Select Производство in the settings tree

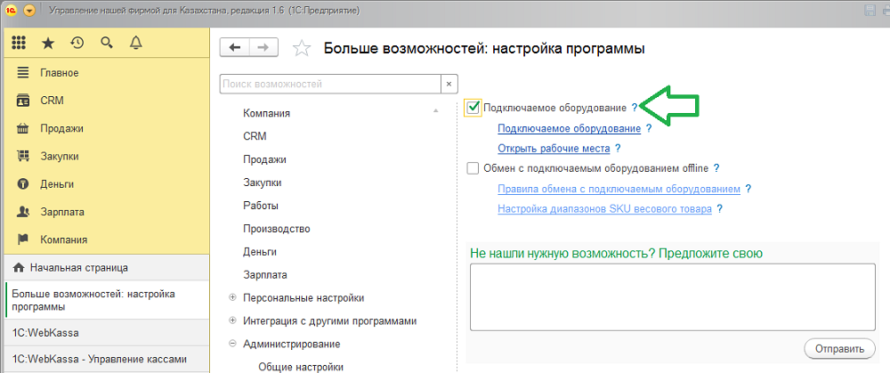[x=277, y=229]
